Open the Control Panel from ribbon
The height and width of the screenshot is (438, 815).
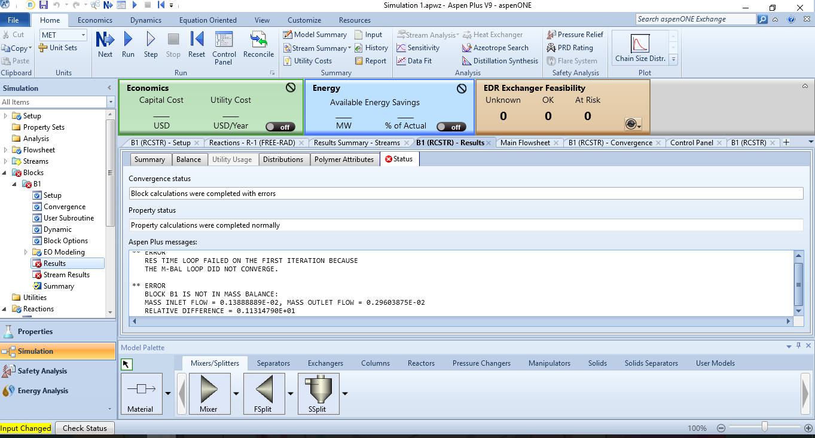224,48
